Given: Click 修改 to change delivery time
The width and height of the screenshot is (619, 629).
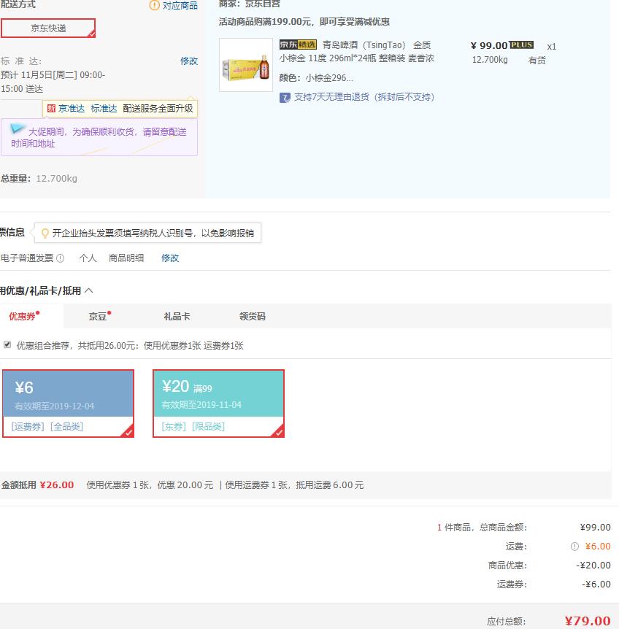Looking at the screenshot, I should [189, 61].
